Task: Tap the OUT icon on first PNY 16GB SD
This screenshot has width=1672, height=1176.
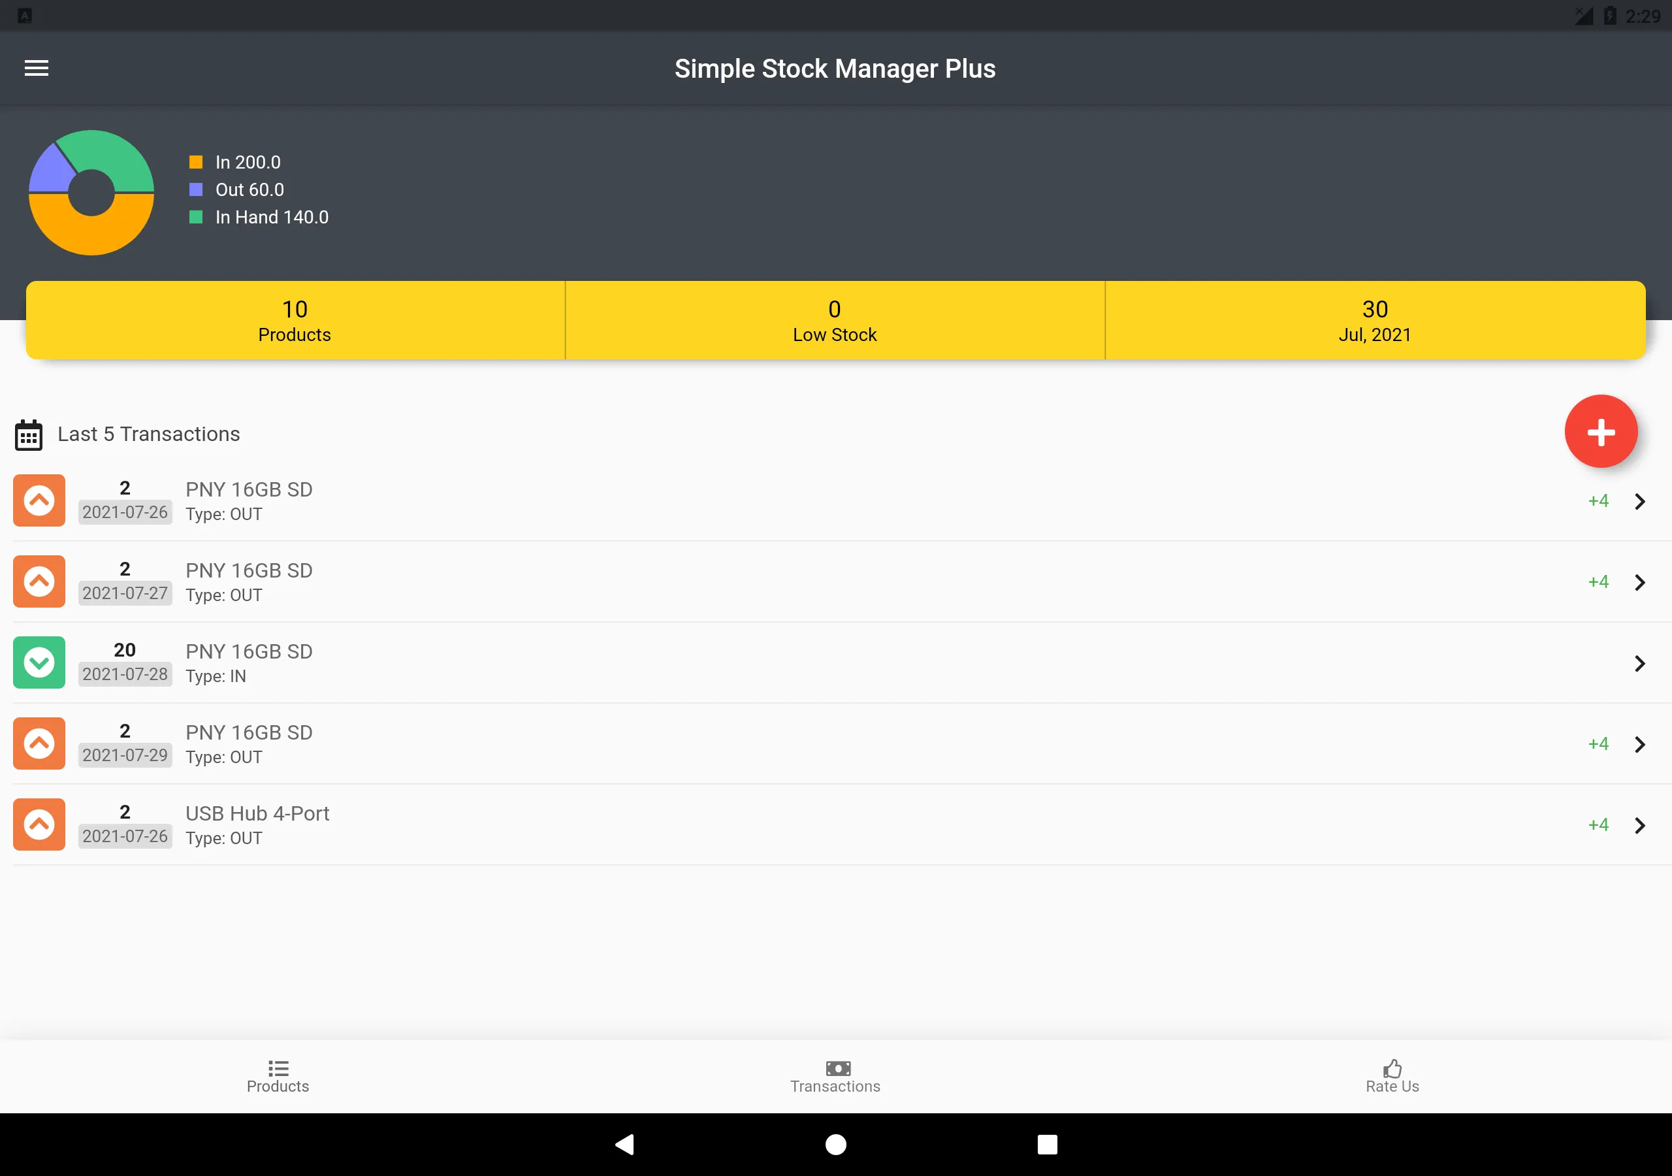Action: pos(38,500)
